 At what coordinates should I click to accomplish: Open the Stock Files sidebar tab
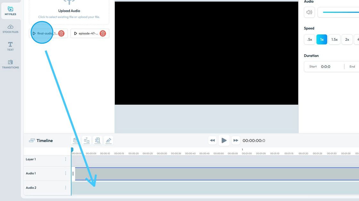(10, 29)
